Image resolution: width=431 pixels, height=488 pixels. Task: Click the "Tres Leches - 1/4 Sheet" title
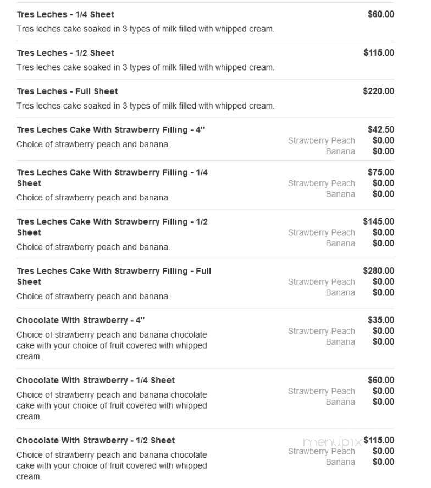(x=65, y=14)
